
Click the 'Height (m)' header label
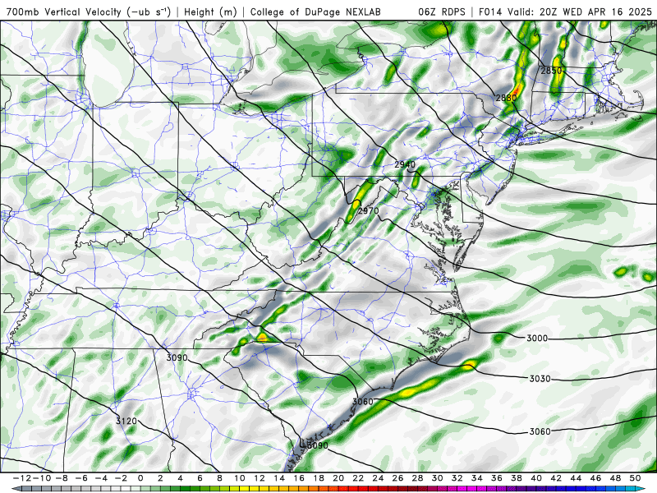[x=211, y=12]
